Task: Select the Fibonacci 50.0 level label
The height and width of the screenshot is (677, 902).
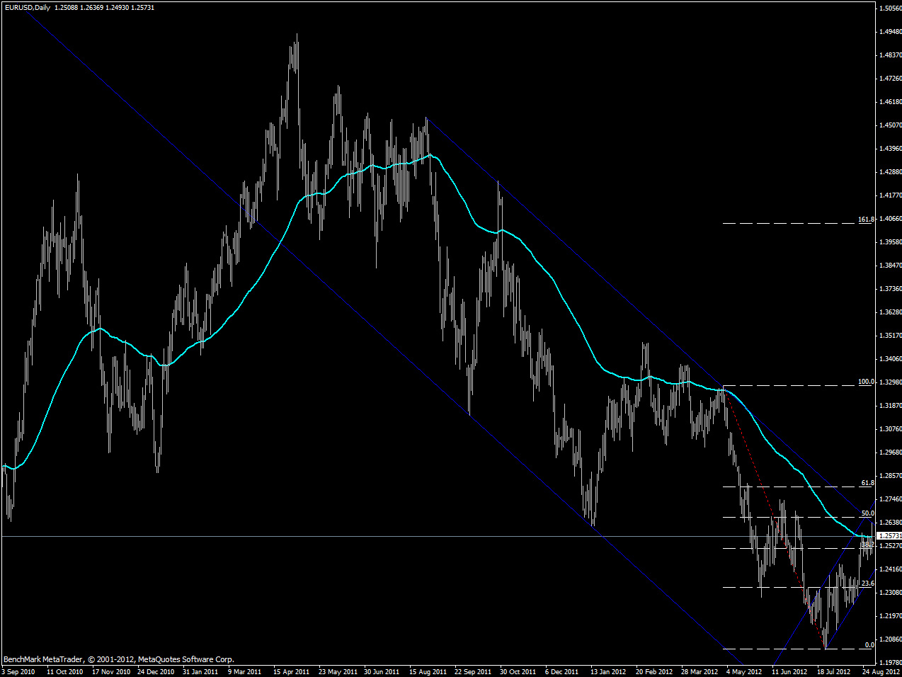Action: 867,513
